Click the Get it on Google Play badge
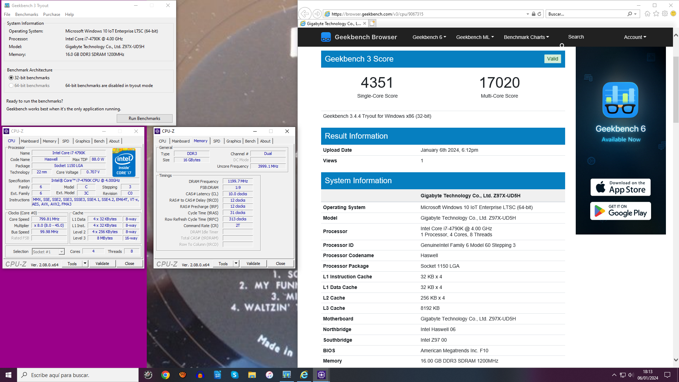The image size is (679, 382). (621, 211)
